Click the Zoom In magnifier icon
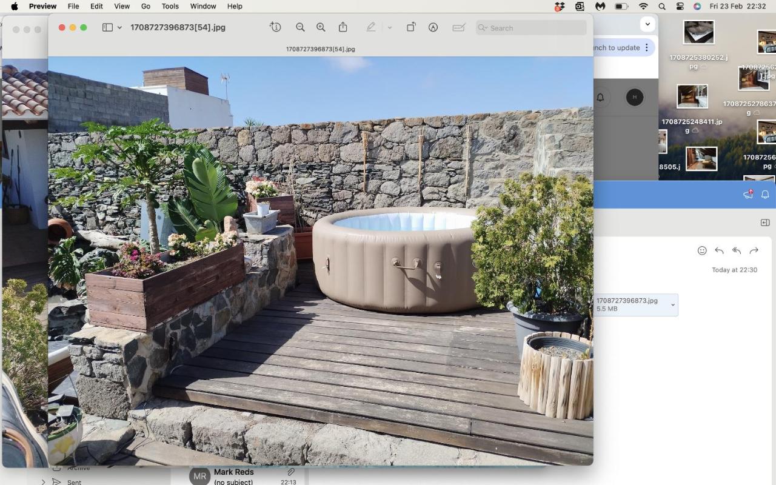This screenshot has height=485, width=776. 321,27
